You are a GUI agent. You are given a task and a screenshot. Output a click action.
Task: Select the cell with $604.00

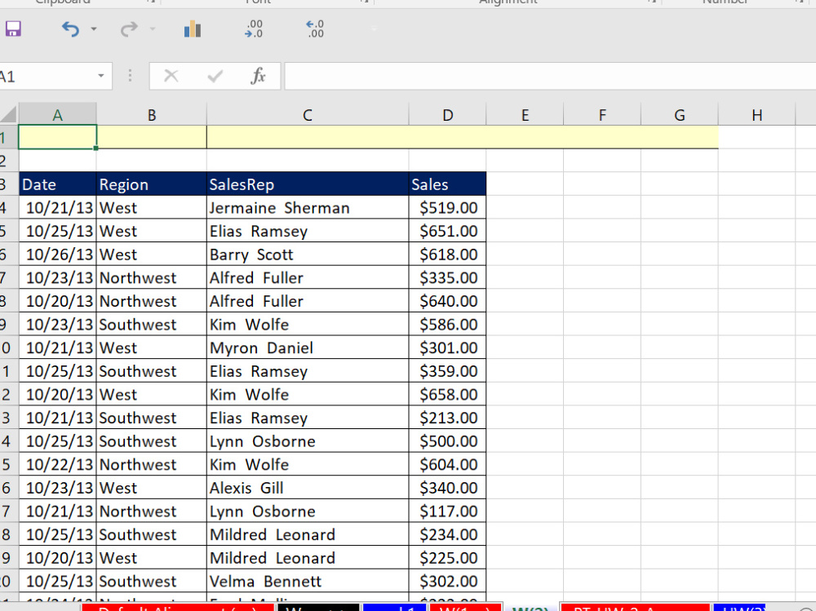(x=447, y=464)
